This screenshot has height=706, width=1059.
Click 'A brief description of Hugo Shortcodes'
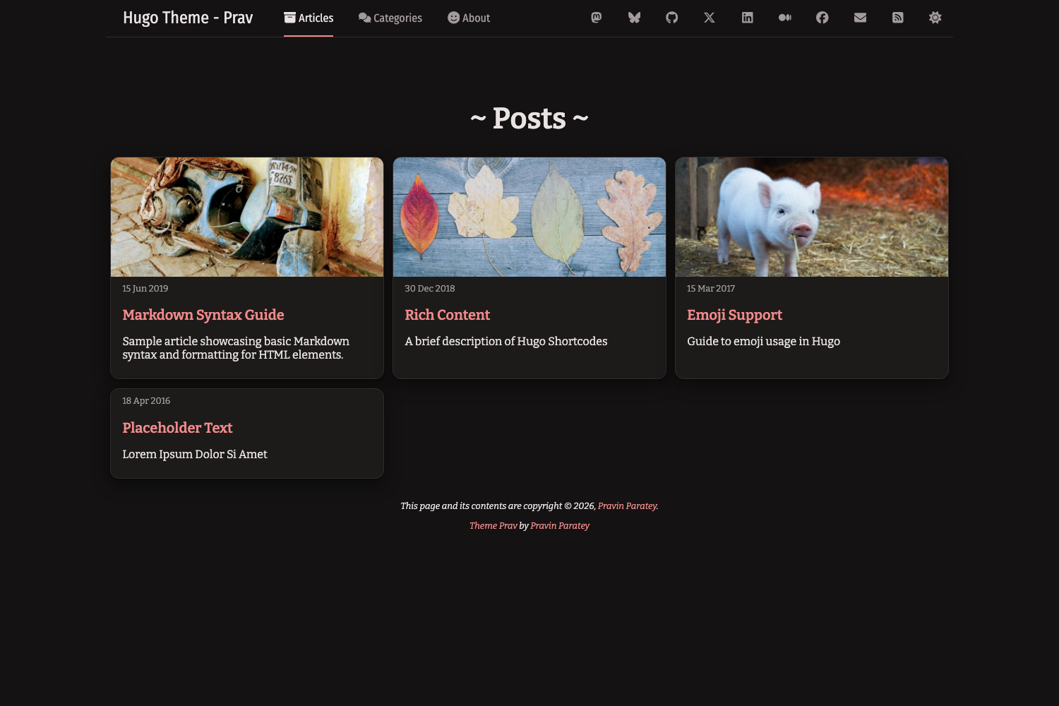506,342
